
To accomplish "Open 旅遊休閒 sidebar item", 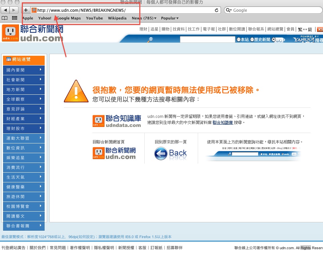I will [x=24, y=197].
